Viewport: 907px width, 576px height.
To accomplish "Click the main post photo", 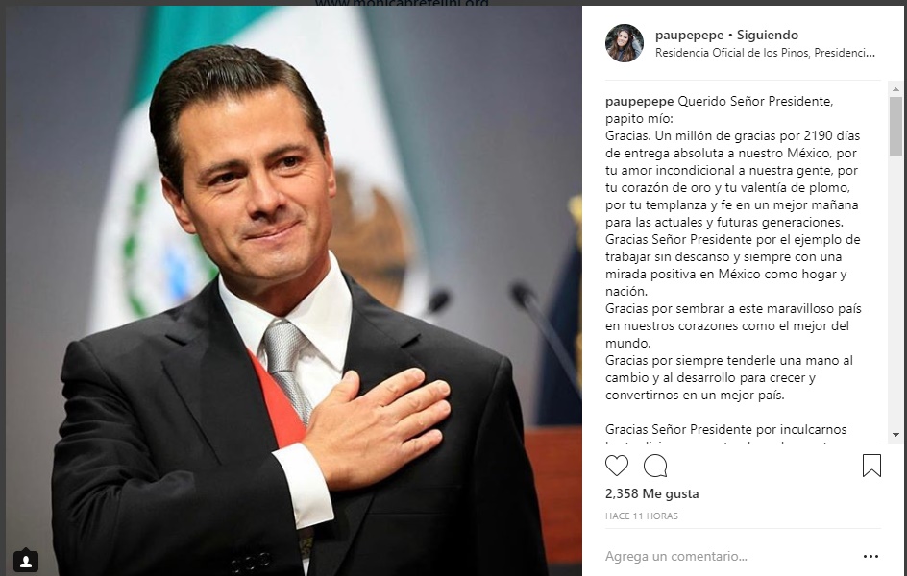I will coord(294,291).
